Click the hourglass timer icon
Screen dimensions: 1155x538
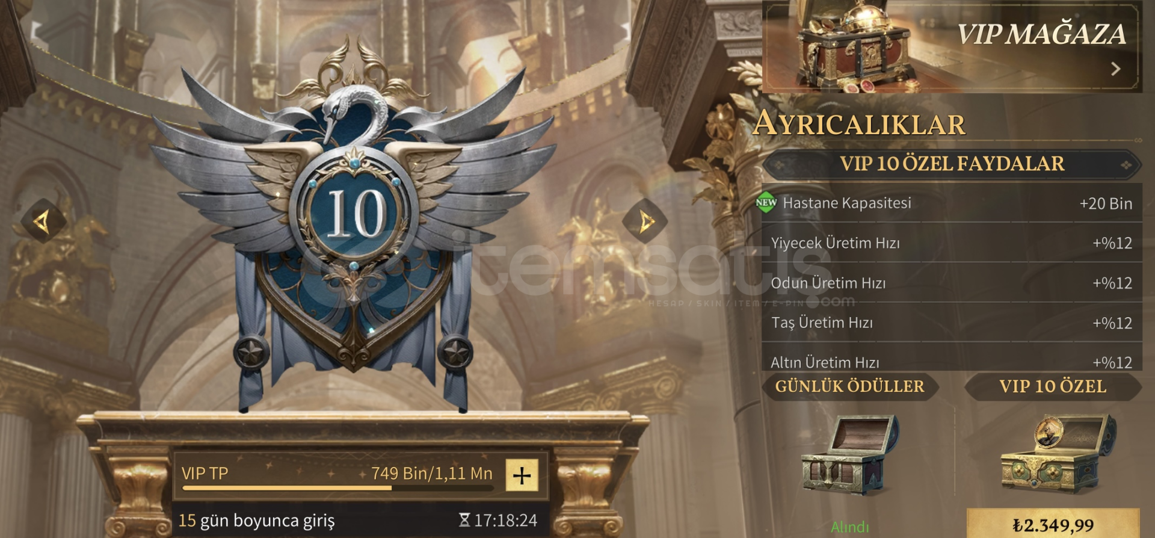464,520
